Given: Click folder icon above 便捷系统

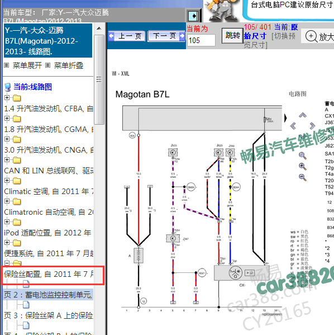Looking at the screenshot, I should point(17,243).
